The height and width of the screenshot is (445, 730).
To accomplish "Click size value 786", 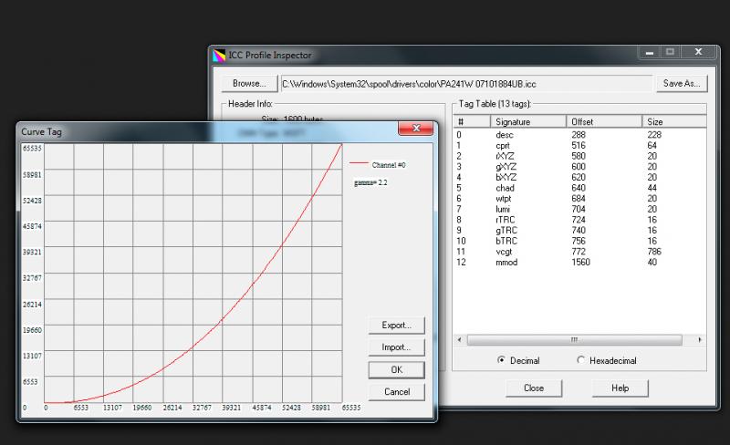I will pos(654,252).
